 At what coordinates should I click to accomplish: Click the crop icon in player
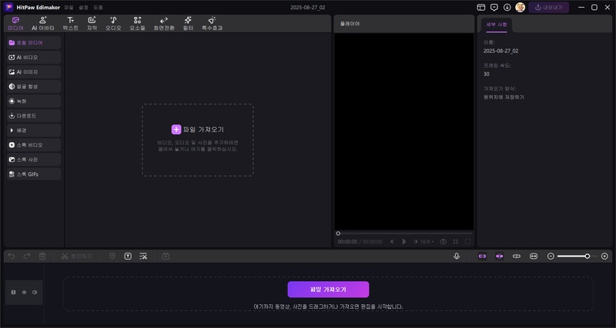pyautogui.click(x=455, y=242)
